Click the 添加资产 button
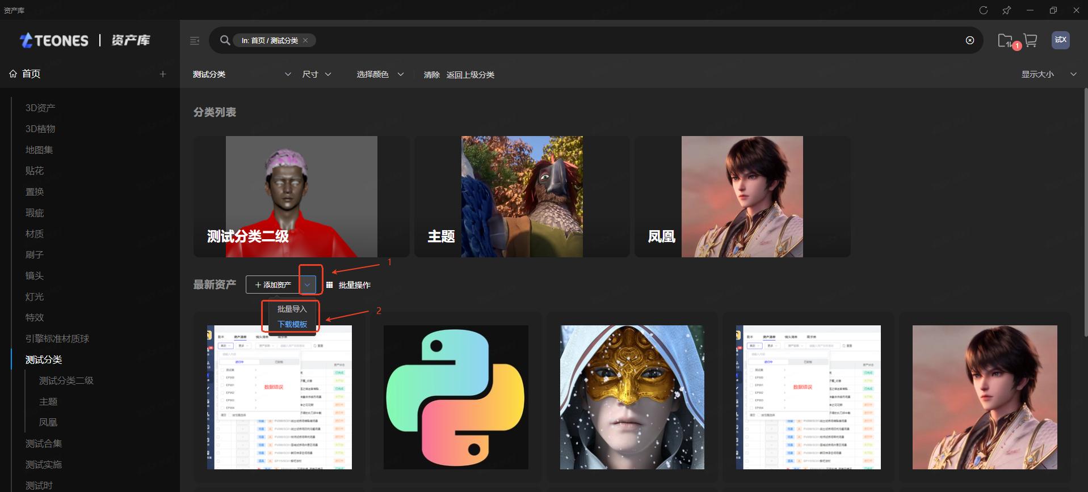This screenshot has width=1088, height=492. (273, 285)
